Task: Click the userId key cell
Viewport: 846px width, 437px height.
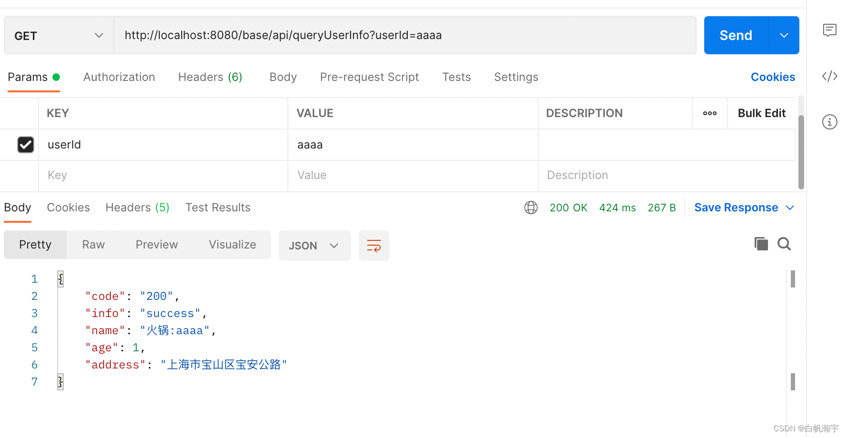Action: pos(163,145)
